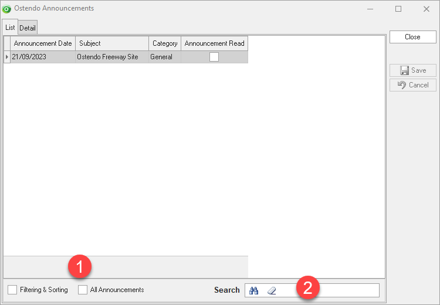Click the row indicator arrow of the first row

[x=7, y=57]
